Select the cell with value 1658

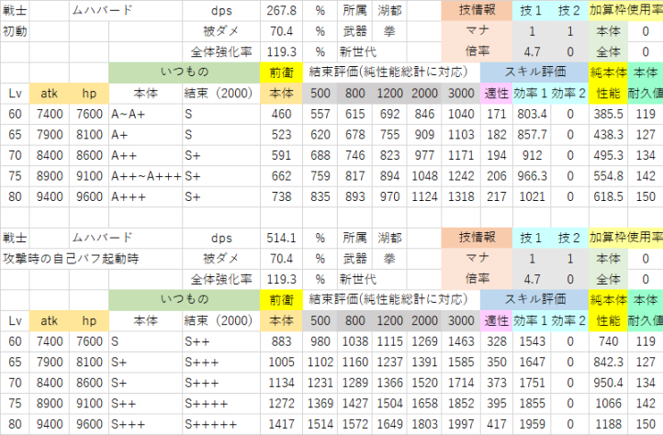(424, 404)
